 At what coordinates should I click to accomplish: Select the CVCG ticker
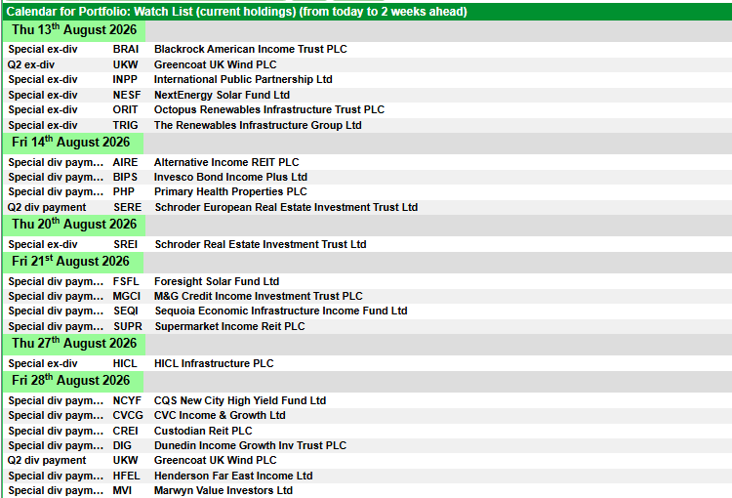[x=128, y=415]
